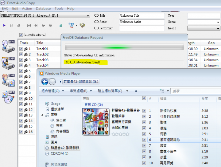This screenshot has width=221, height=167.
Task: Click the 群星會42-歐陽菲菲 (G:) breadcrumb
Action: tap(81, 82)
